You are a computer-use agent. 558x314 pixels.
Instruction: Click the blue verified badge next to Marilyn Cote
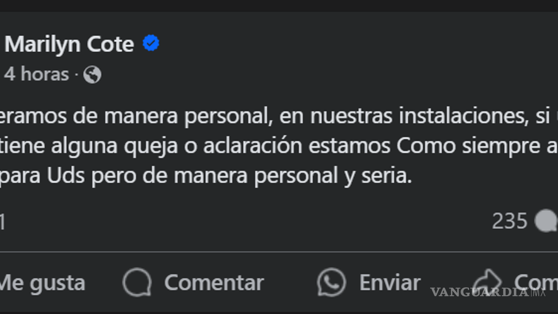click(150, 43)
